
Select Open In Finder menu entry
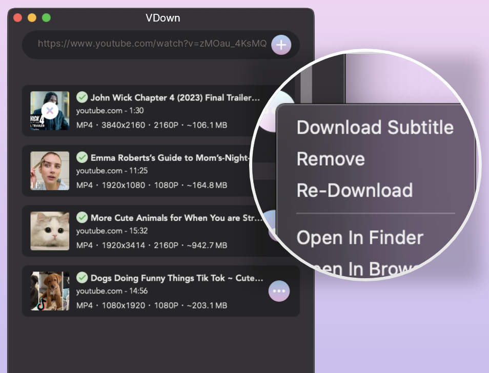pyautogui.click(x=360, y=238)
